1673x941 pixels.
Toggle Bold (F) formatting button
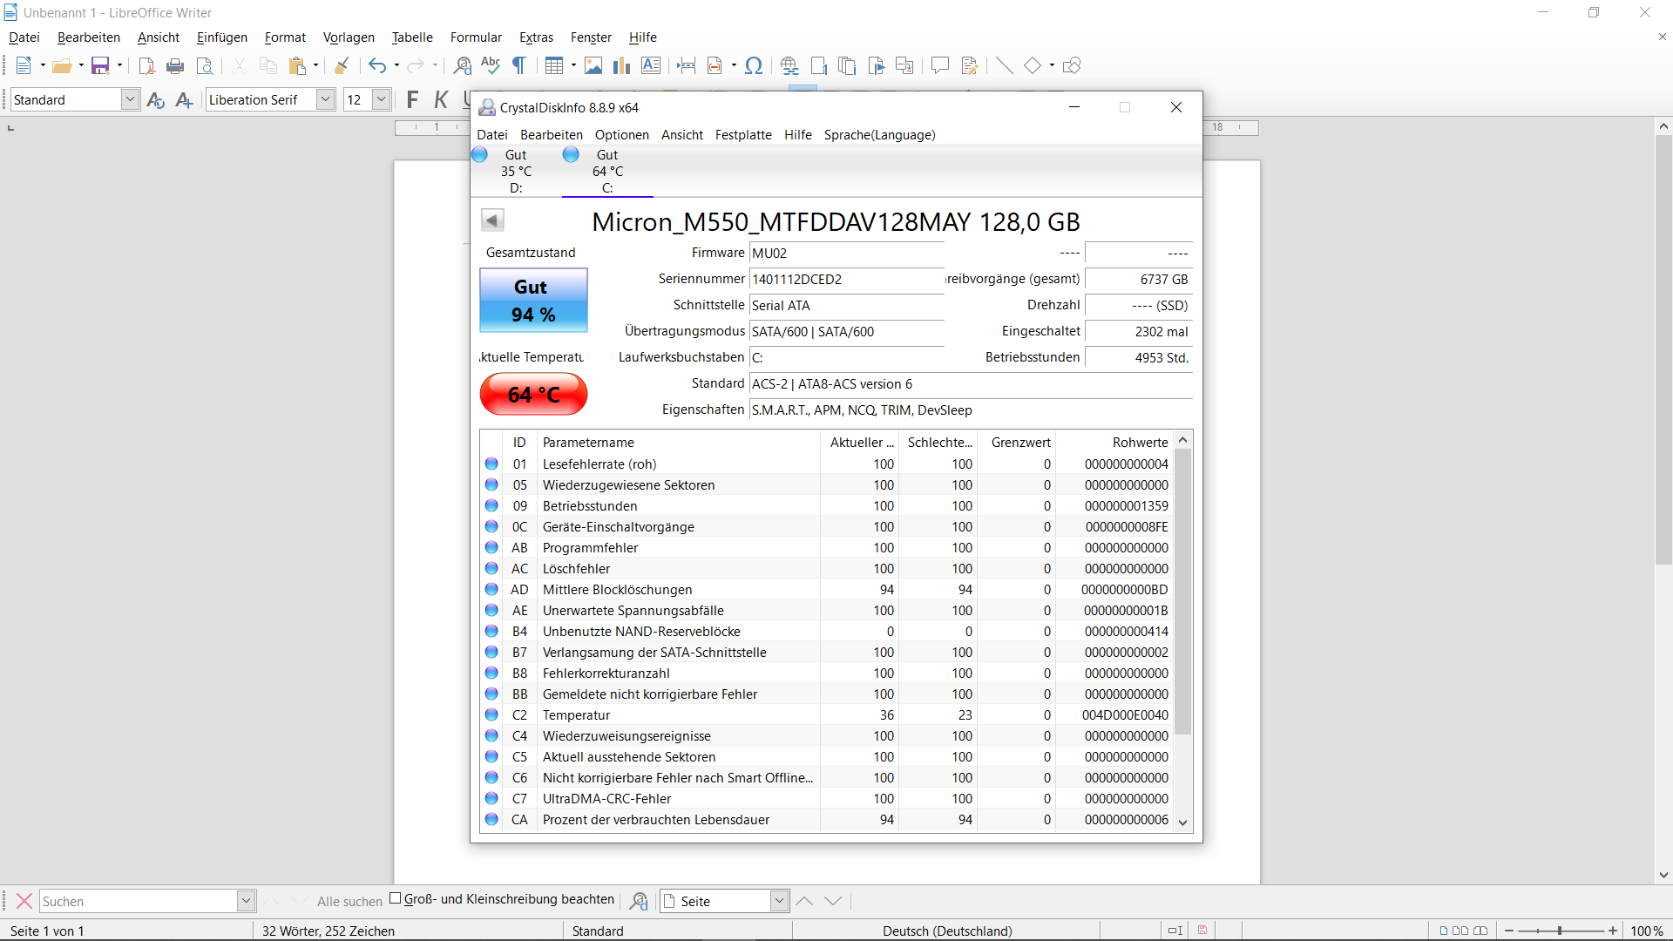[x=413, y=99]
